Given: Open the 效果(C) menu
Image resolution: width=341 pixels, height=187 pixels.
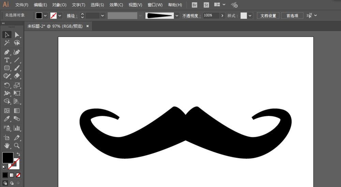Looking at the screenshot, I should click(x=116, y=5).
